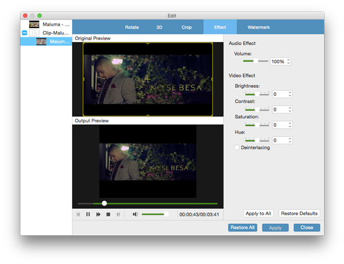
Task: Click the crop crosshair in Original Preview
Action: 148,79
